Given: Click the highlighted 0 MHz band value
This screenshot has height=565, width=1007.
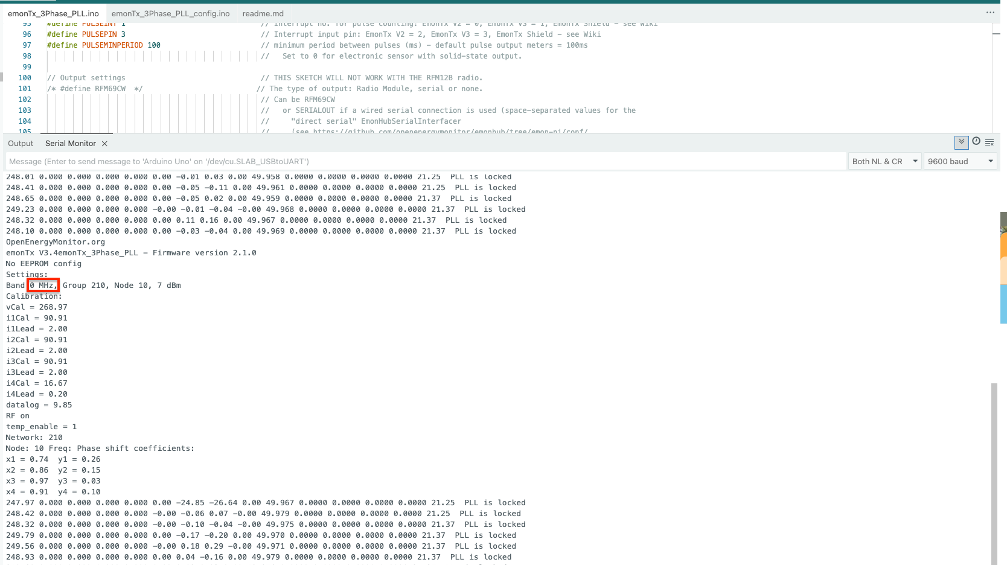Looking at the screenshot, I should pos(43,286).
